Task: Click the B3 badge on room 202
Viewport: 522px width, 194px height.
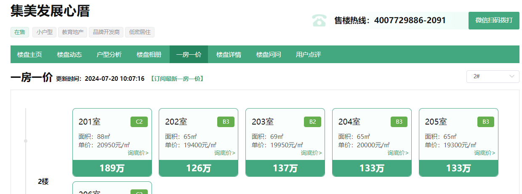Action: (x=226, y=122)
